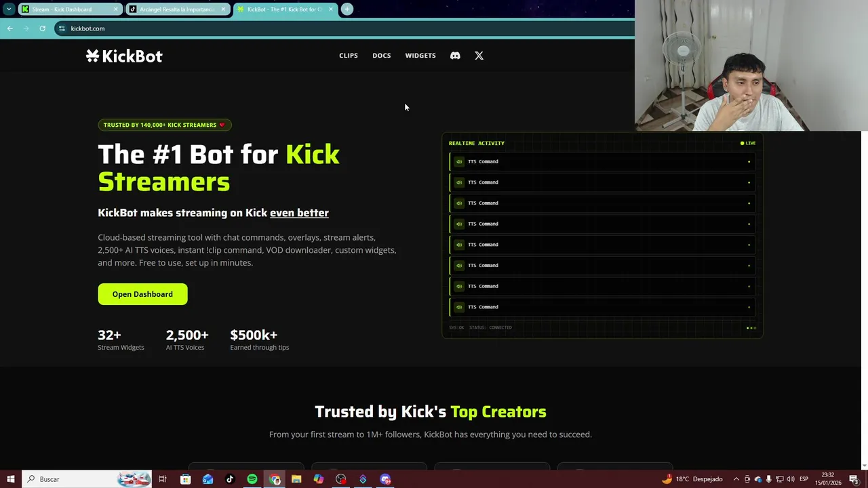Screen dimensions: 868x488
Task: Open the CLIPS navigation item
Action: 349,56
